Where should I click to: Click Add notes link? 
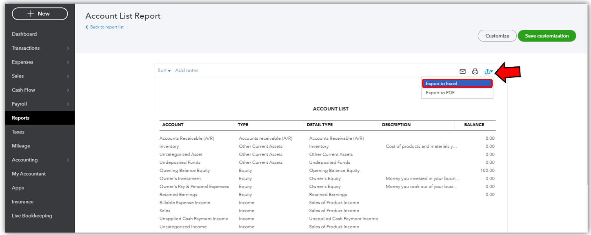pos(187,70)
